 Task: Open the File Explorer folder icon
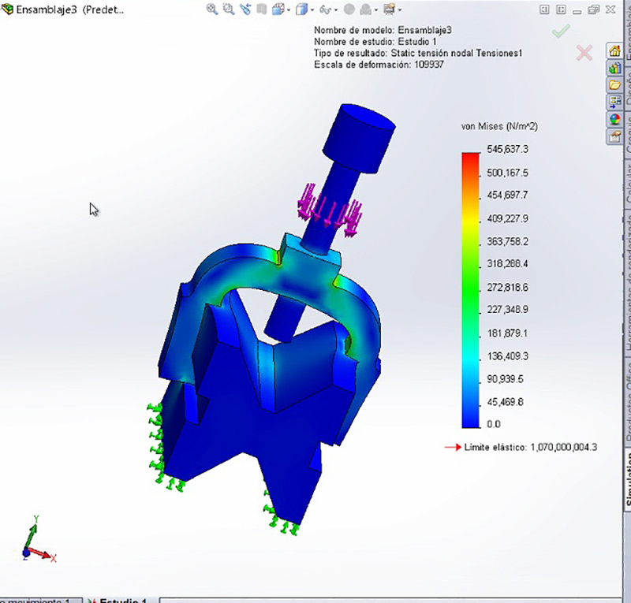point(614,85)
